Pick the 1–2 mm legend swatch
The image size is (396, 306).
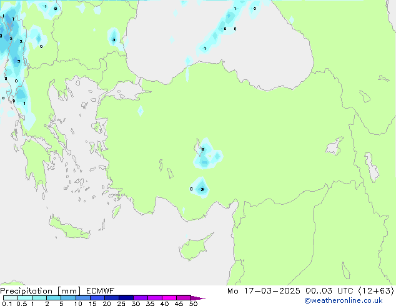click(39, 298)
